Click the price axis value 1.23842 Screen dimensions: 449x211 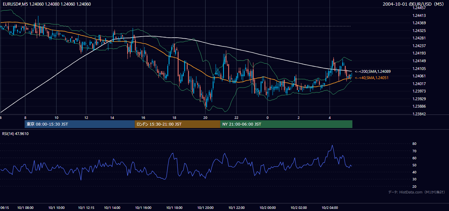[x=420, y=114]
